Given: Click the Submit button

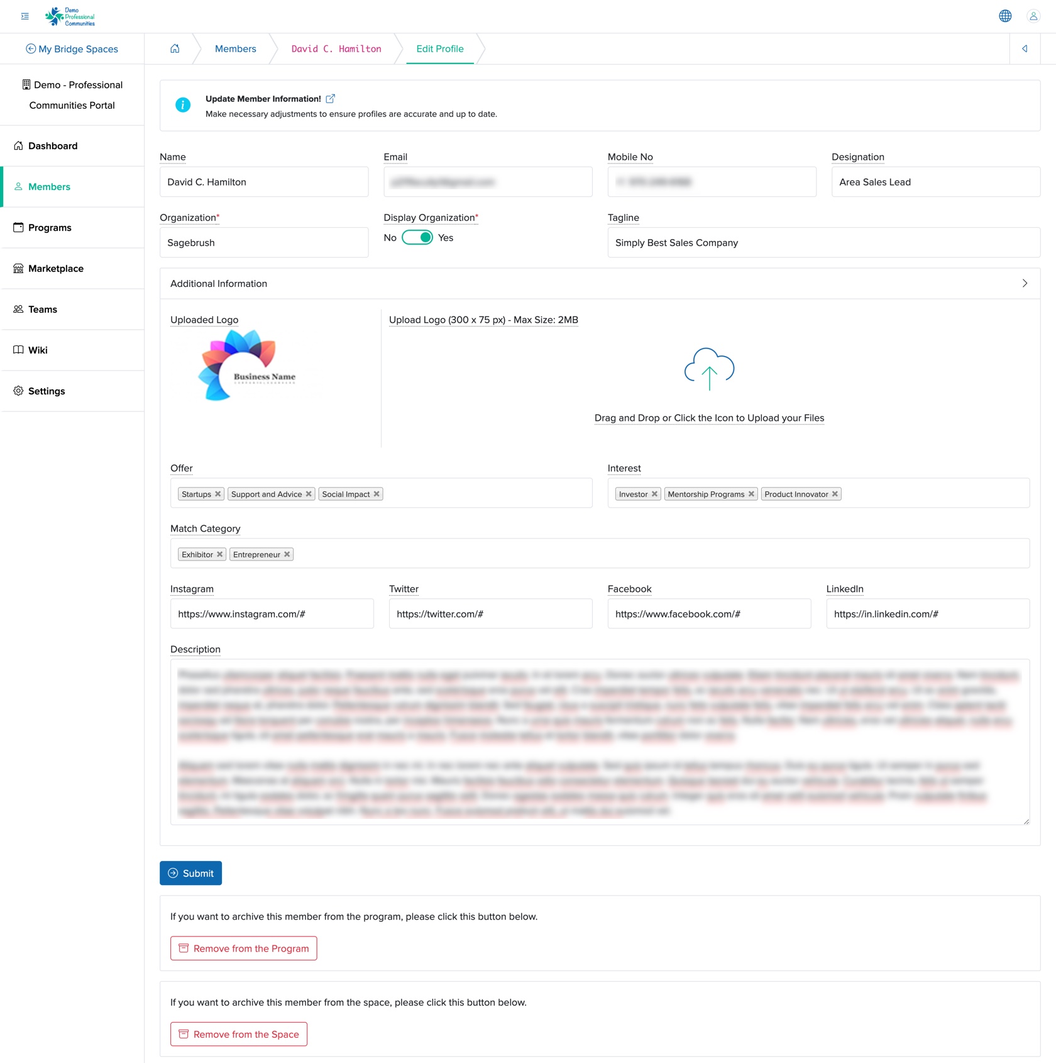Looking at the screenshot, I should coord(190,873).
